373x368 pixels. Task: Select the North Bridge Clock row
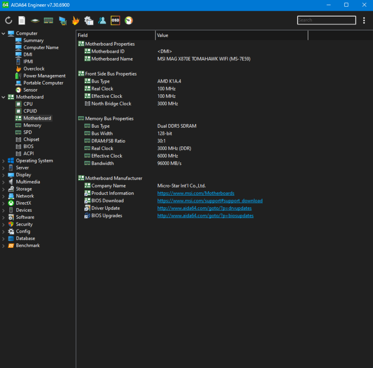(192, 104)
